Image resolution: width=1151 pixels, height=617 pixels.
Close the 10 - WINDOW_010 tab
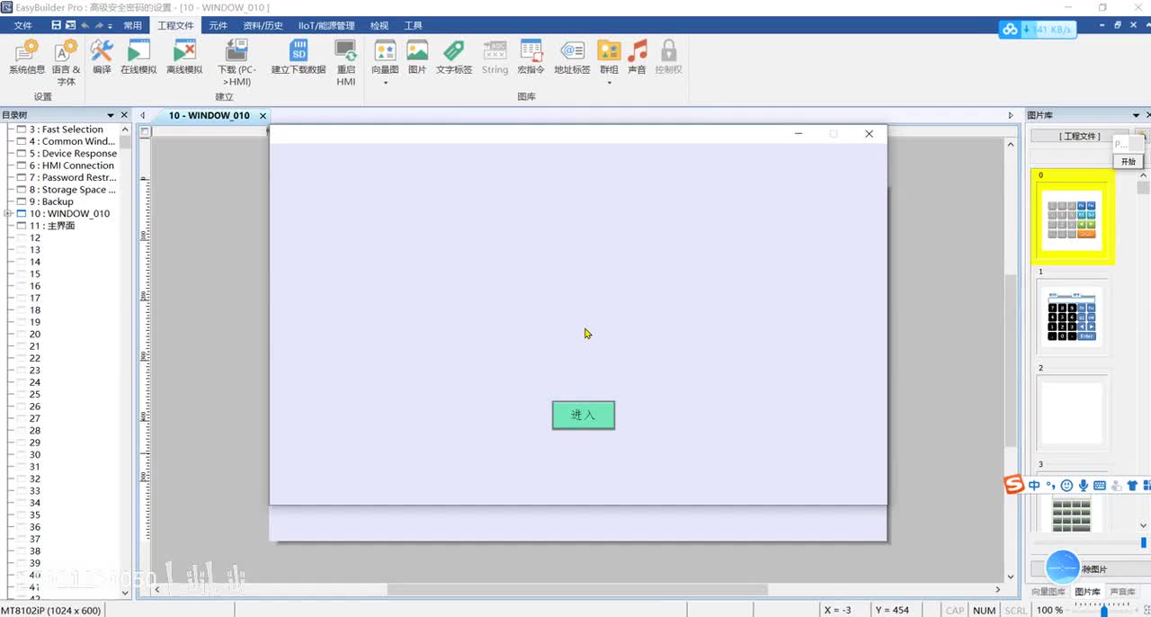263,116
